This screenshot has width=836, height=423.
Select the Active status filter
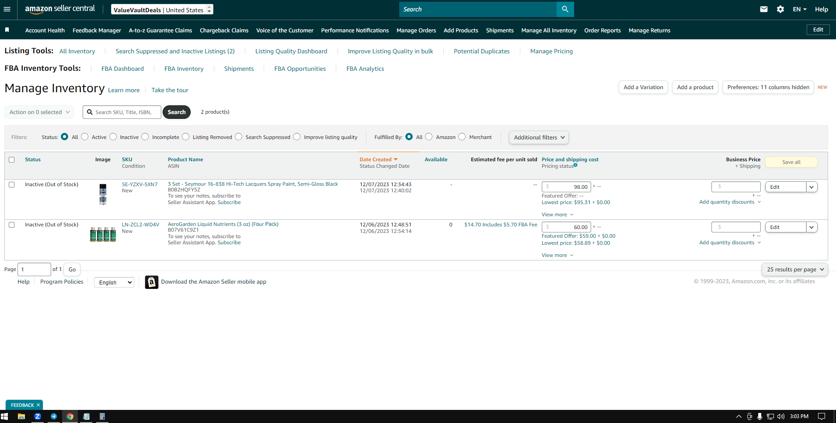pos(85,137)
